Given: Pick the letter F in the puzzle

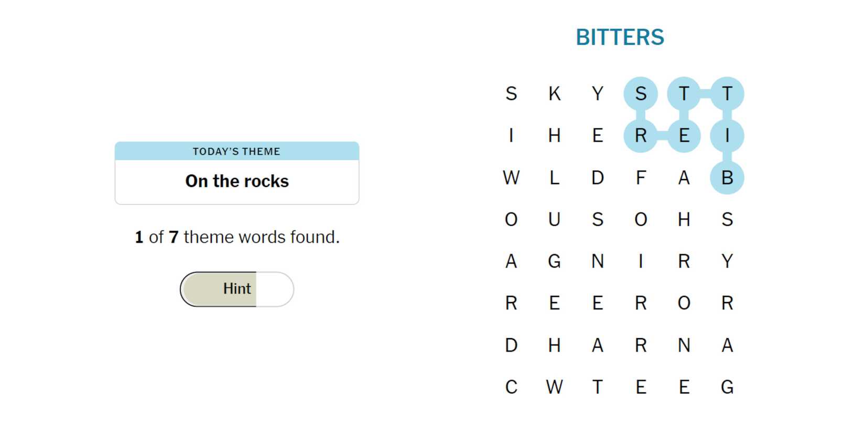Looking at the screenshot, I should click(641, 178).
